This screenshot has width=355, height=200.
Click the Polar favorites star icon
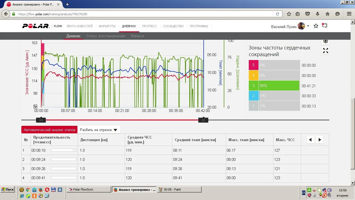(x=316, y=26)
